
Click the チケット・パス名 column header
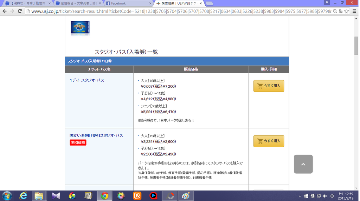pos(99,69)
